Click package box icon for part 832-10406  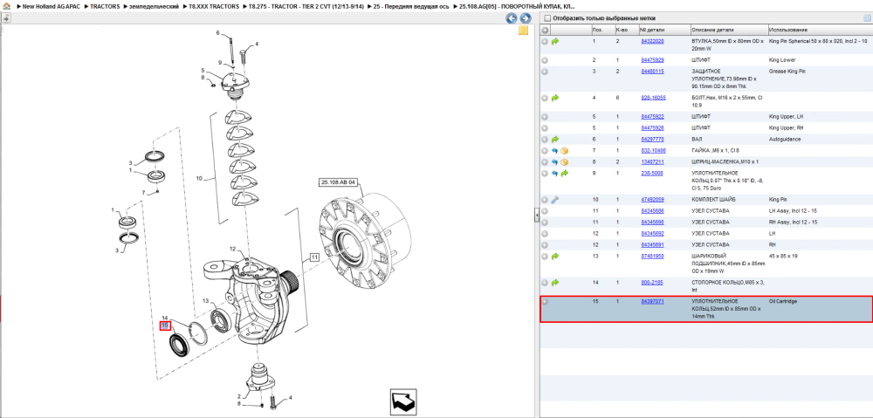[x=564, y=151]
